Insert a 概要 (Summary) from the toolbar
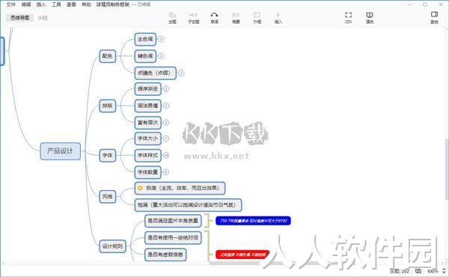 (x=236, y=18)
